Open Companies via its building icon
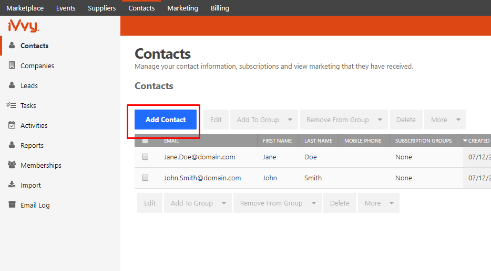This screenshot has height=271, width=491. click(x=12, y=65)
